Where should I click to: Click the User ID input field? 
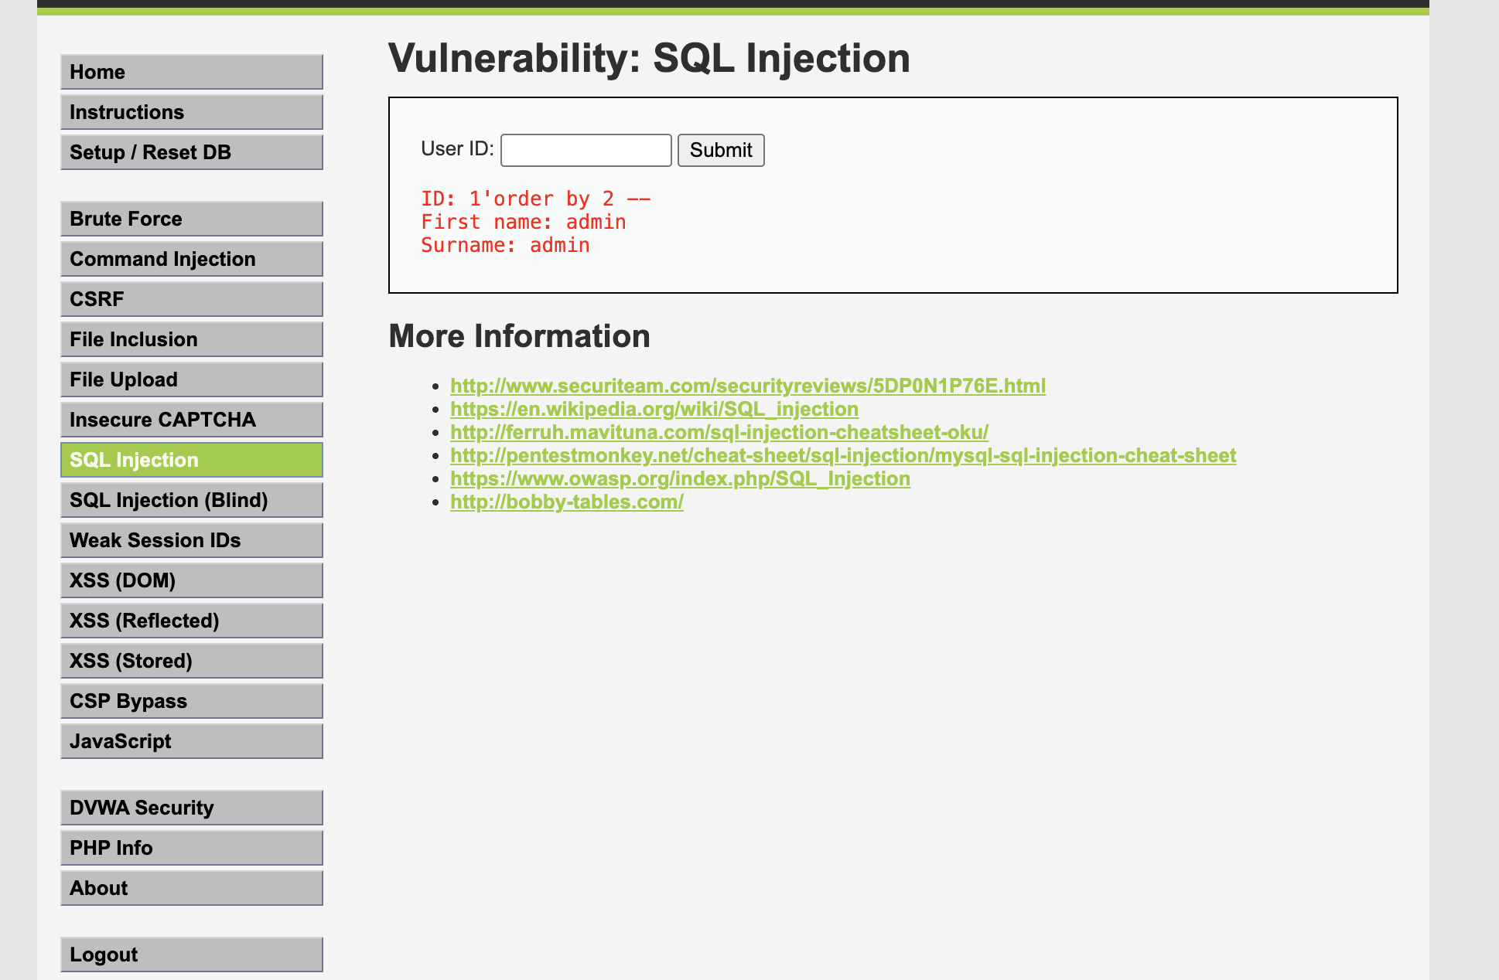coord(586,150)
